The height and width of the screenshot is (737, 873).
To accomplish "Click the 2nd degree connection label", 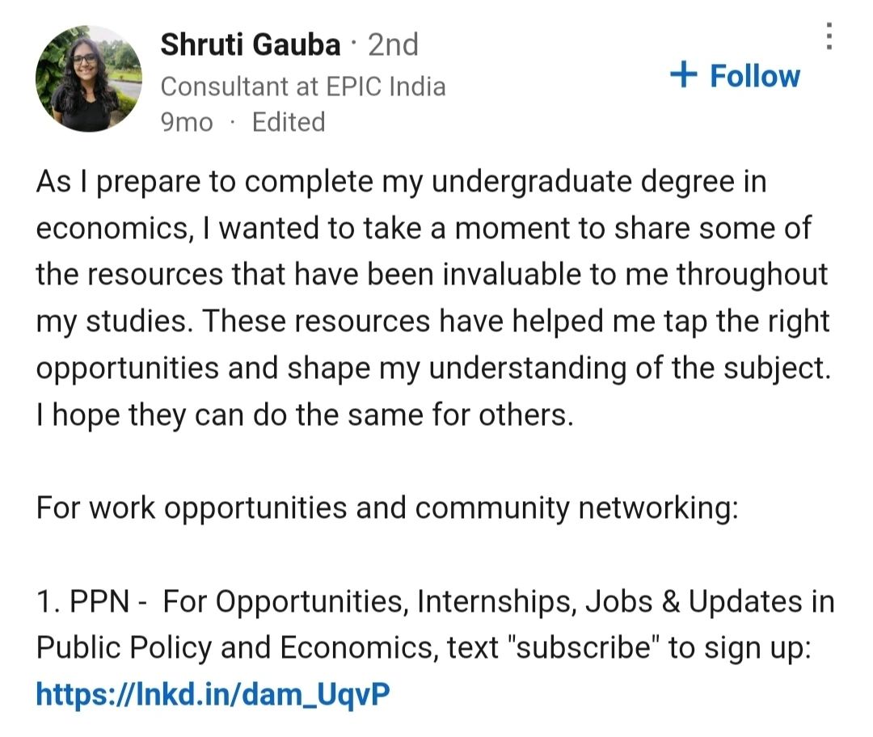I will pos(393,44).
